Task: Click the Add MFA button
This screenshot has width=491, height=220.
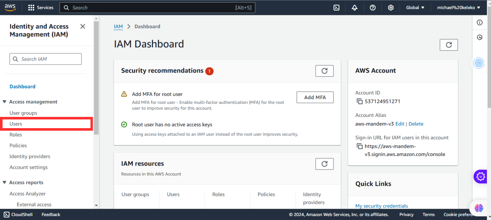Action: tap(315, 97)
